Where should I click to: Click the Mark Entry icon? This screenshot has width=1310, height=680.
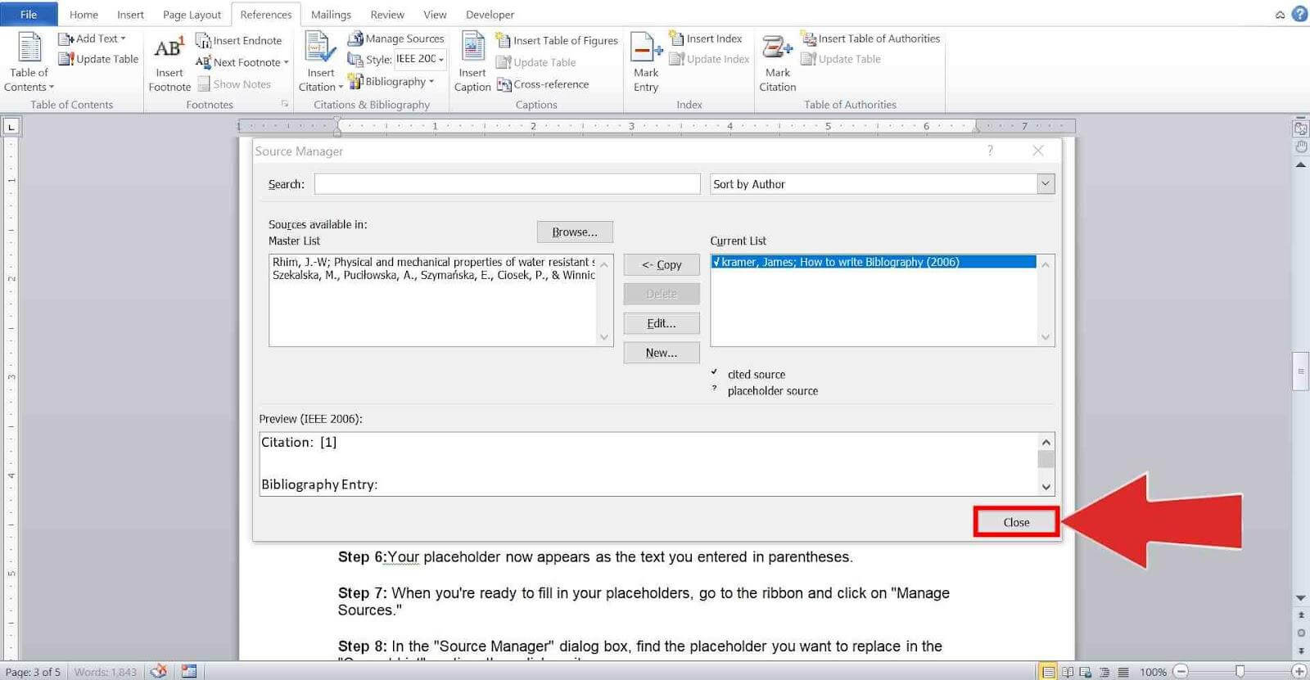[645, 47]
